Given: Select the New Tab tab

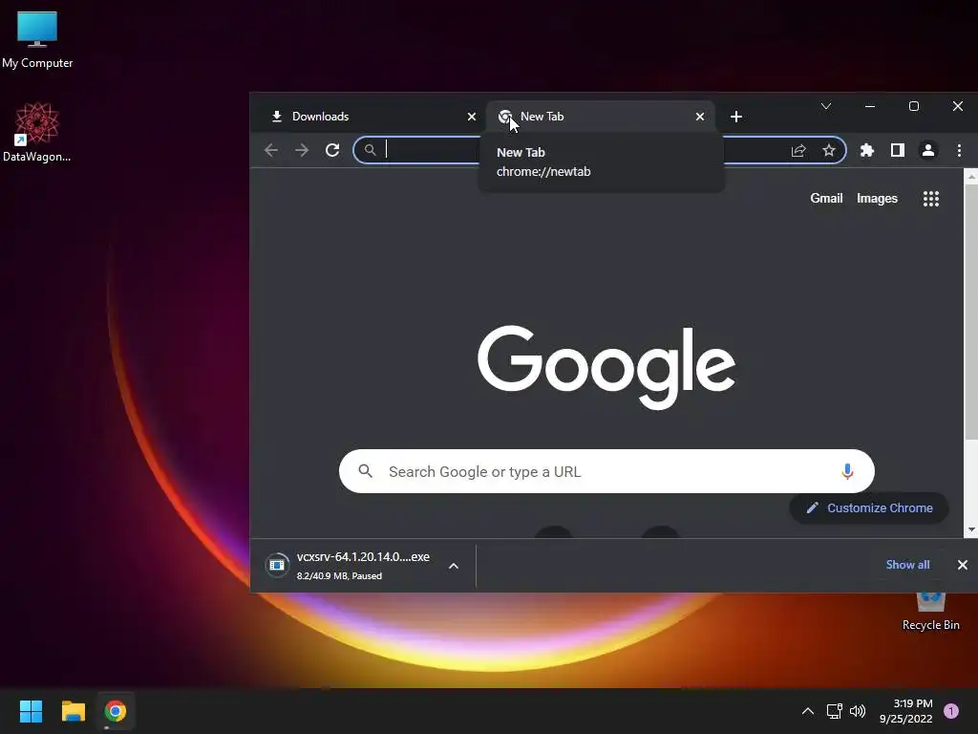Looking at the screenshot, I should tap(600, 117).
